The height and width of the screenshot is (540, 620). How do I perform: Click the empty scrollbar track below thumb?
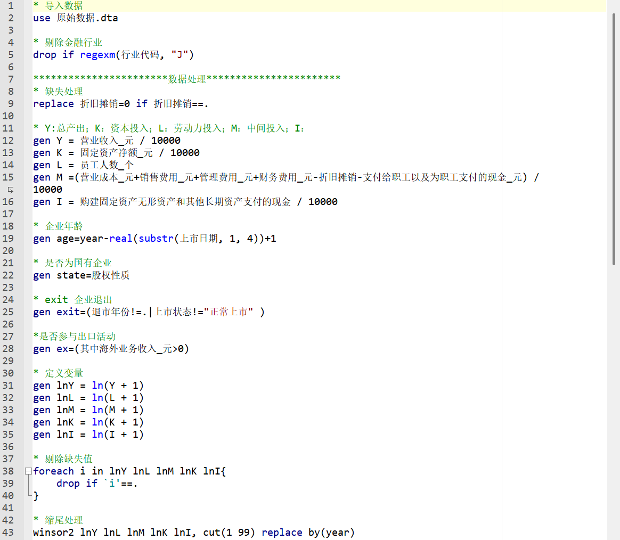(x=614, y=399)
